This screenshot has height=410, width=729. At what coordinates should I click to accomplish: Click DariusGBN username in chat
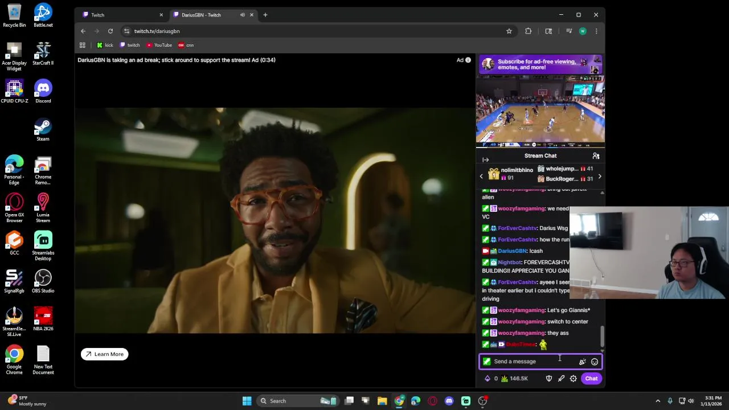click(512, 251)
